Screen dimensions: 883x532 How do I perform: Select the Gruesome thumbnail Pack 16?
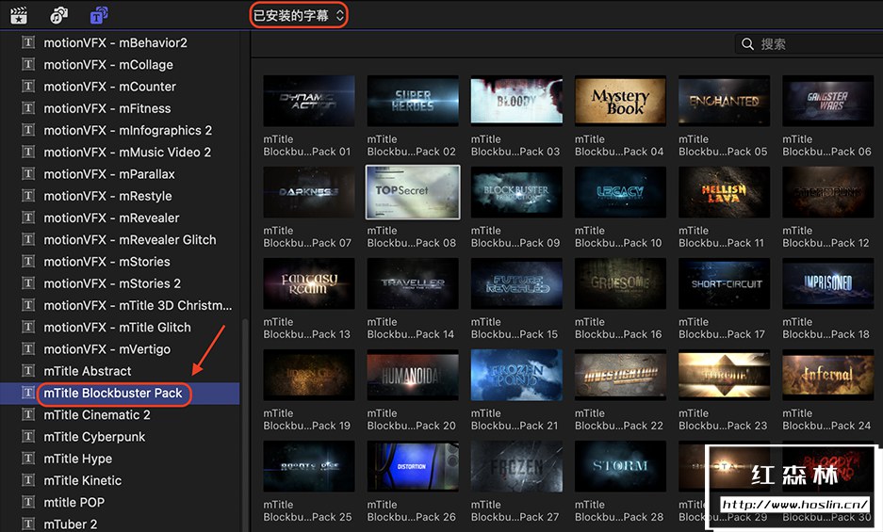pos(620,283)
